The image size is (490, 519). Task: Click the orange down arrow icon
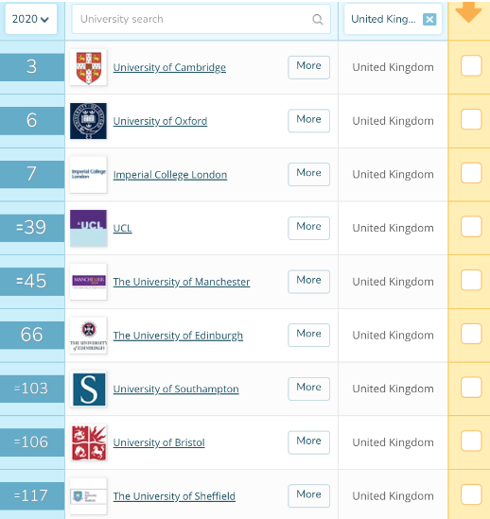tap(468, 12)
